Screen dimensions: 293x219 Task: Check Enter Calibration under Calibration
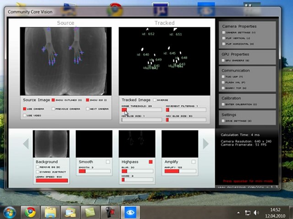[223, 104]
